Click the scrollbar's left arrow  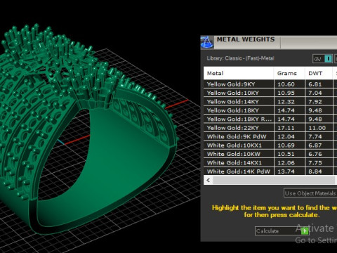click(208, 180)
